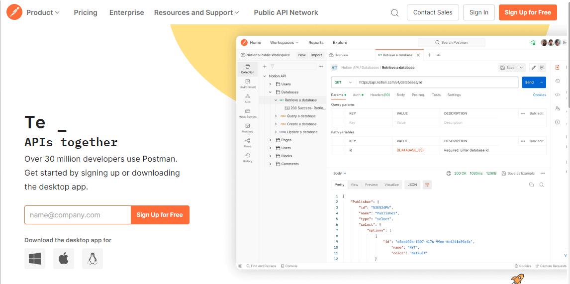Screen dimensions: 570x284
Task: Click Sign Up for Free in the top navigation
Action: (528, 12)
